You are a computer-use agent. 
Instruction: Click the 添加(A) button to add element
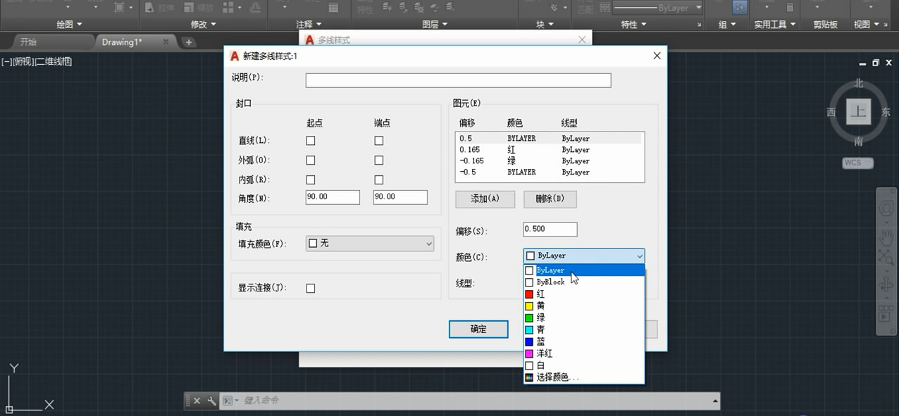(x=484, y=199)
